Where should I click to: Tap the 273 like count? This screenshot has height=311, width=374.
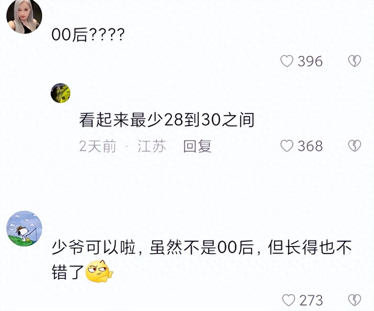click(311, 301)
